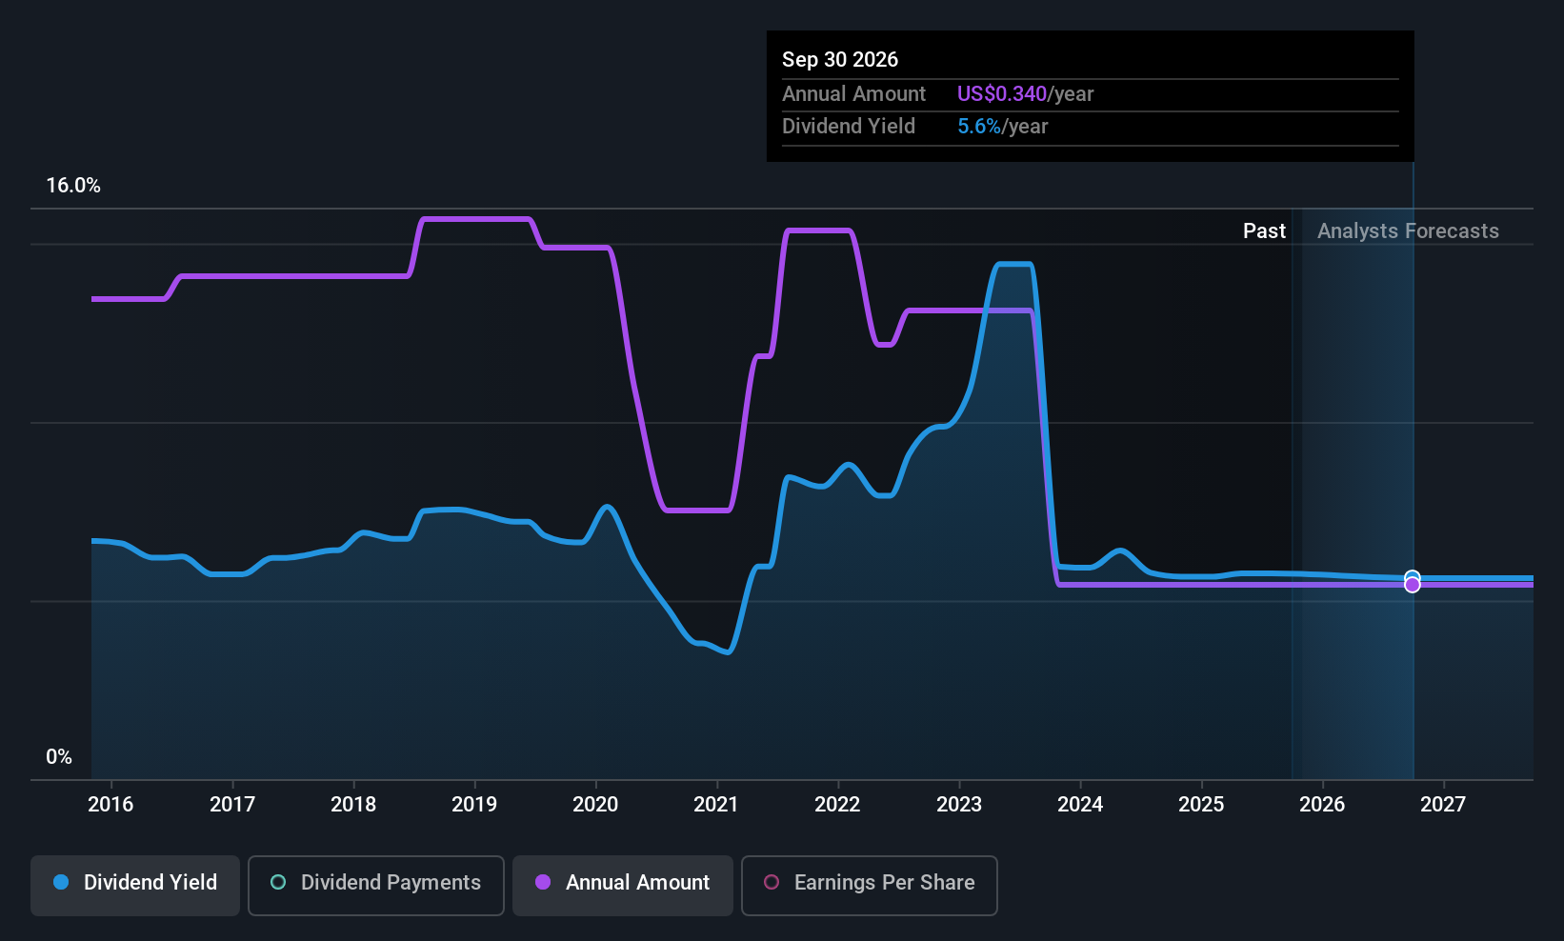Click the 2020 year axis label
Image resolution: width=1564 pixels, height=941 pixels.
(x=595, y=805)
